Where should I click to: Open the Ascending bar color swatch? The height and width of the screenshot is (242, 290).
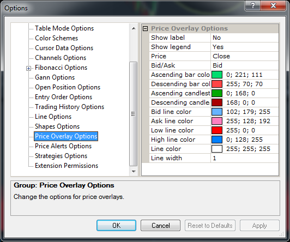click(217, 75)
